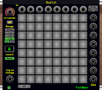Toggle the Hold button
Screen dimensions: 102x90
(93, 7)
